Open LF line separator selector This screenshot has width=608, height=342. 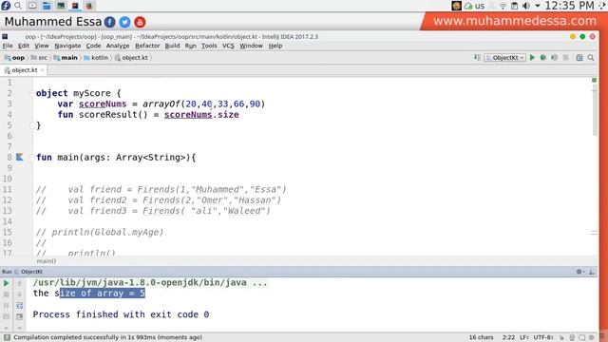[x=523, y=337]
